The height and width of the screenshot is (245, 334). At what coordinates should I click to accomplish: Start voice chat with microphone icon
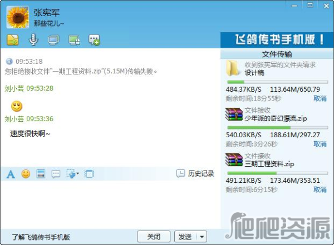click(33, 39)
